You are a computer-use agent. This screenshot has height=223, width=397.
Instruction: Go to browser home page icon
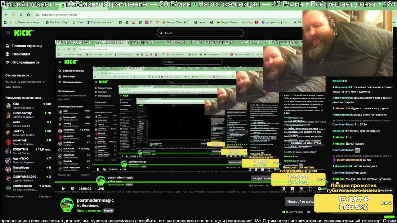click(x=29, y=15)
